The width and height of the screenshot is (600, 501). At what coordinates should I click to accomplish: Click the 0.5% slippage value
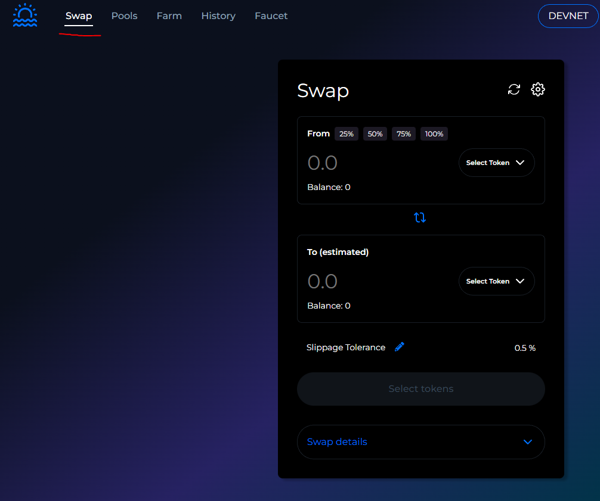tap(525, 348)
